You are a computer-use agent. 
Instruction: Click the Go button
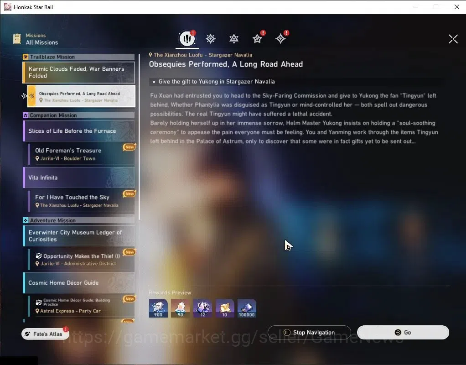click(x=403, y=332)
